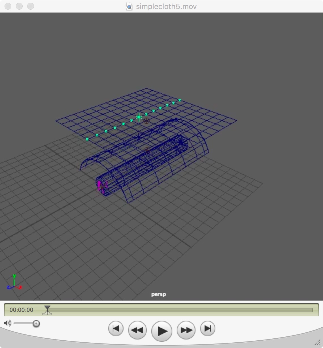Click the 00:00:00 time display
This screenshot has height=348, width=323.
click(21, 310)
